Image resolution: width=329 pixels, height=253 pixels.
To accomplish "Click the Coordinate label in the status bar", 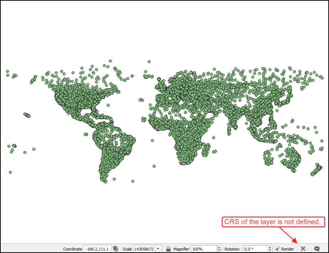I will tap(73, 249).
